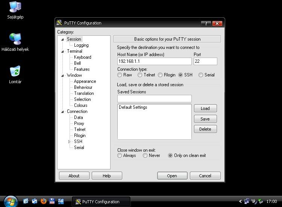Select Window in the category tree

click(74, 75)
